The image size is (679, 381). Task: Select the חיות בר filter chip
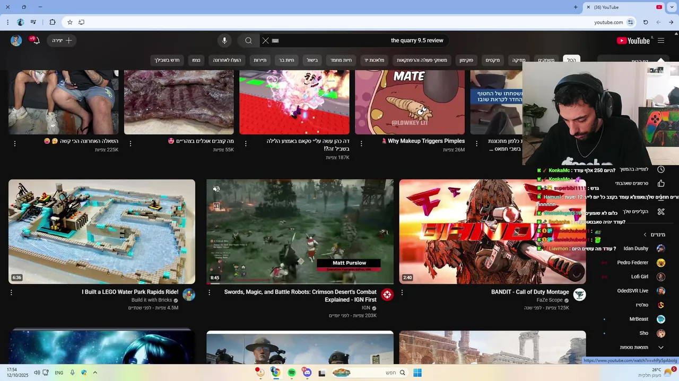click(287, 60)
